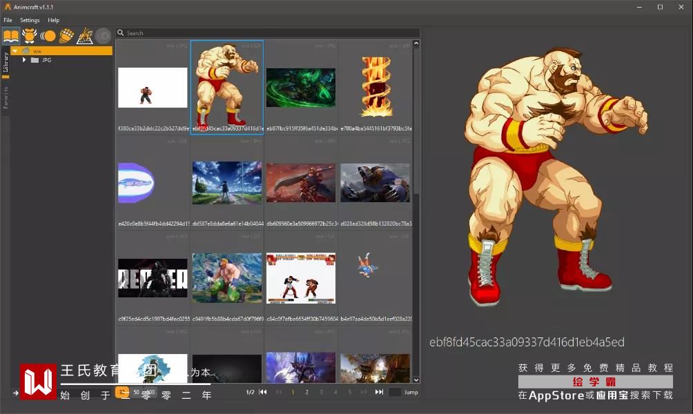Select the JPG folder icon in tree
Viewport: 693px width, 414px height.
35,60
